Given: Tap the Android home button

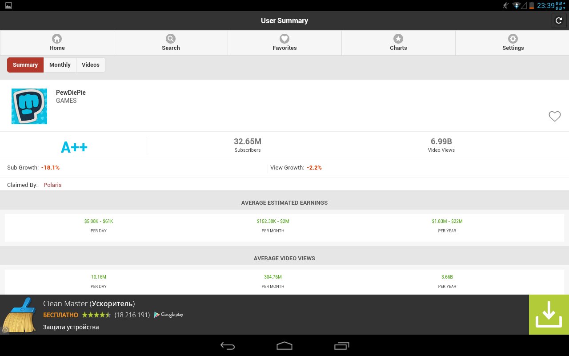Looking at the screenshot, I should 284,346.
